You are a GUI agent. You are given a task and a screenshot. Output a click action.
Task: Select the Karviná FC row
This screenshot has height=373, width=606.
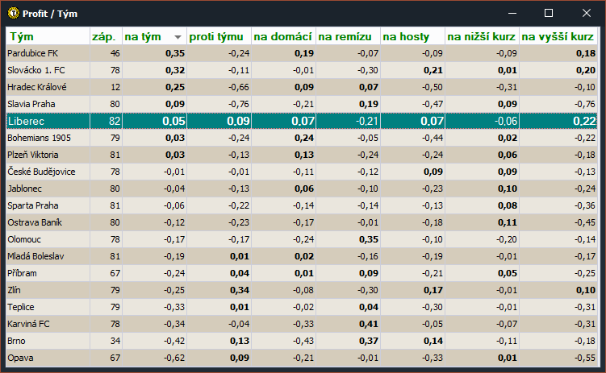tap(302, 324)
